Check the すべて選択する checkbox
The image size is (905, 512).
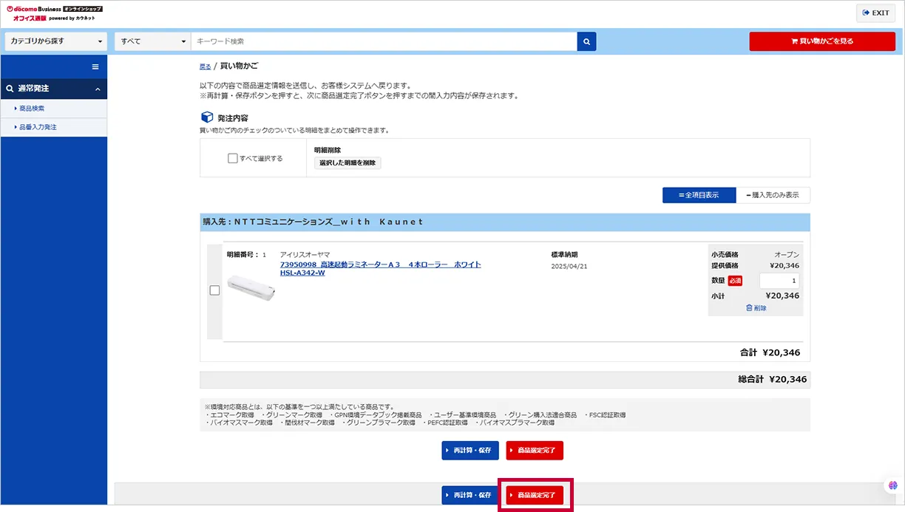click(x=233, y=158)
